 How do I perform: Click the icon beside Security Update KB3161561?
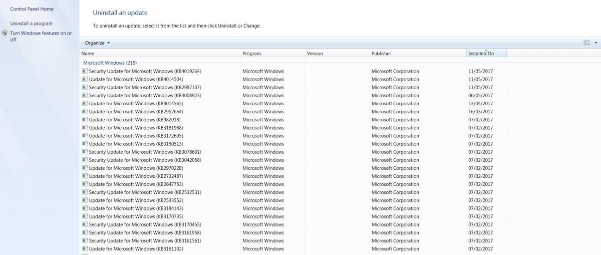pos(85,240)
